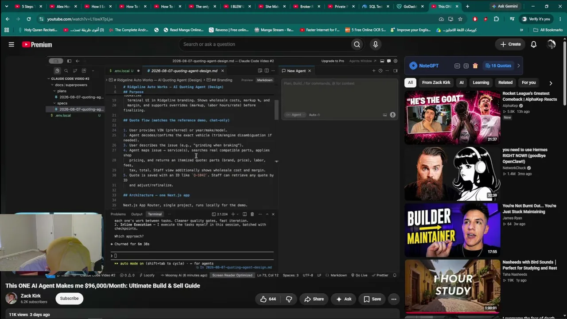
Task: Go back one page in Chrome
Action: 8,19
